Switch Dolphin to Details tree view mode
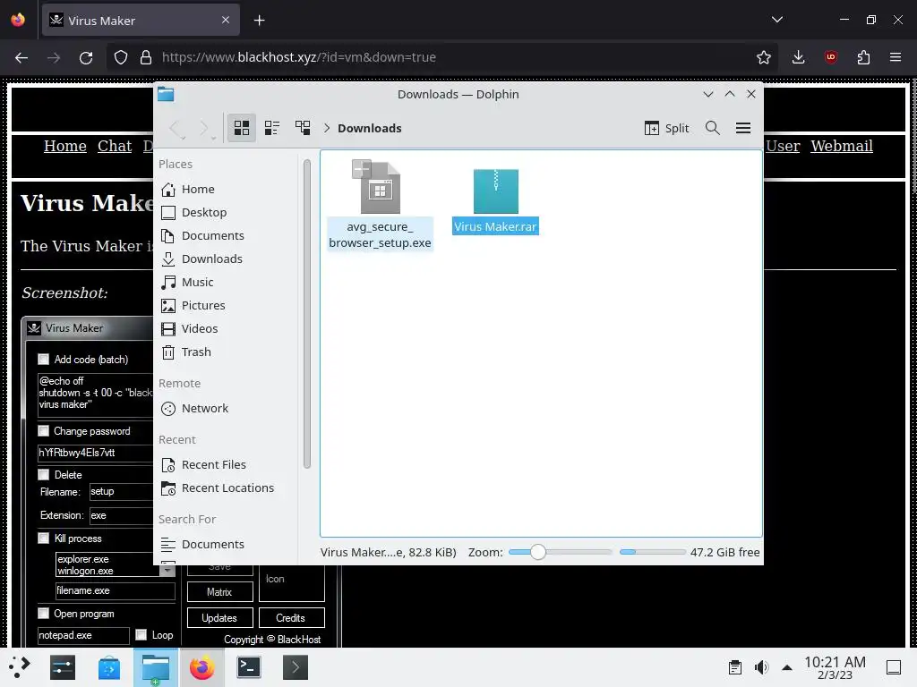Screen dimensions: 917x687 coord(303,128)
